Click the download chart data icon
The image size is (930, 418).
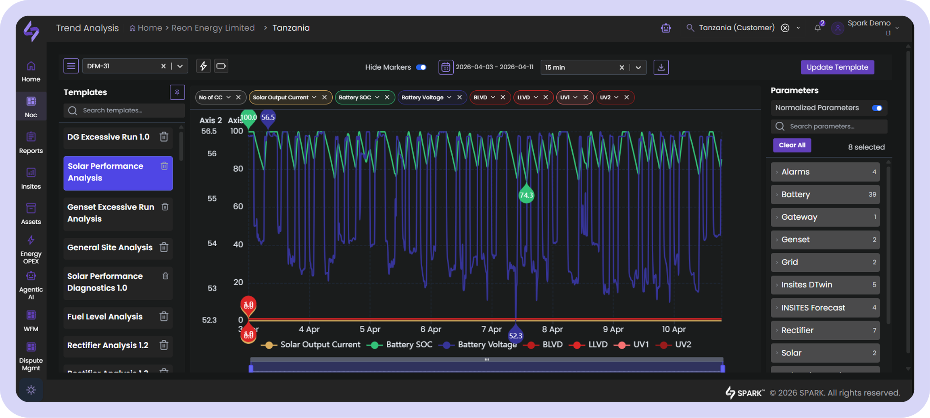pos(661,67)
